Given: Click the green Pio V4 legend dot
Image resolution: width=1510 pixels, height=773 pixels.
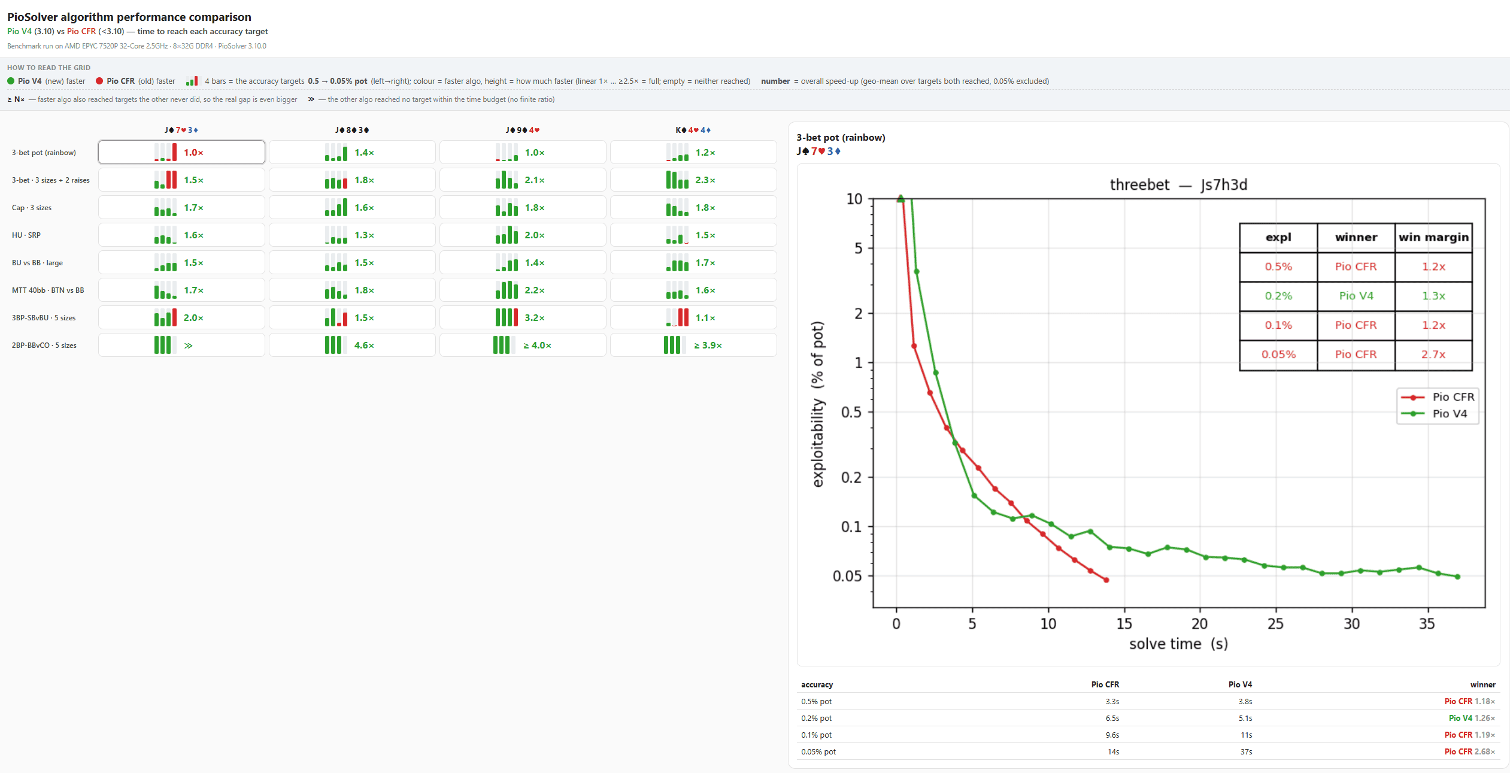Looking at the screenshot, I should tap(11, 81).
